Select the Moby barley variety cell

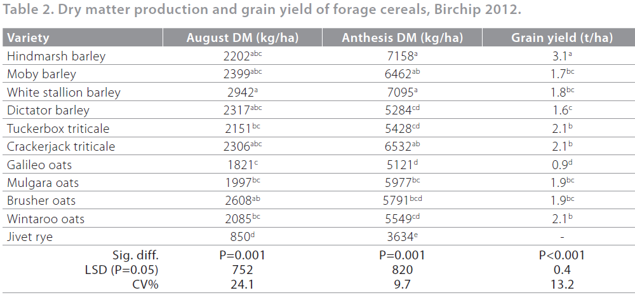(41, 74)
